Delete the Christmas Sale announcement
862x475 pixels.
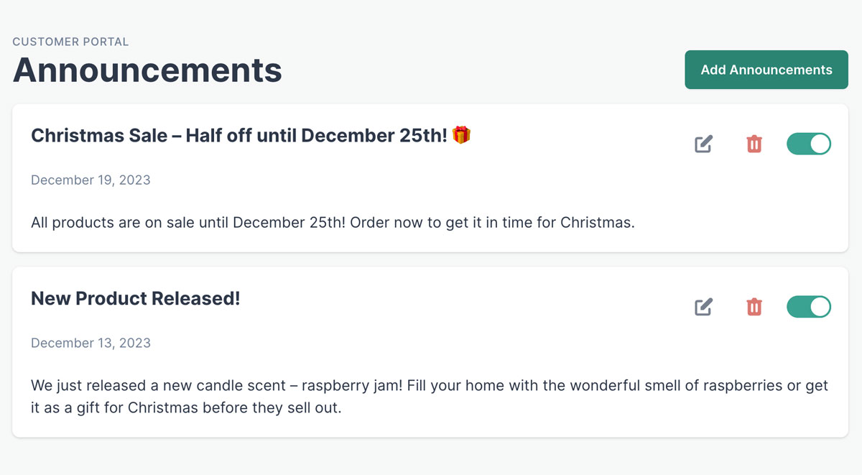tap(754, 144)
